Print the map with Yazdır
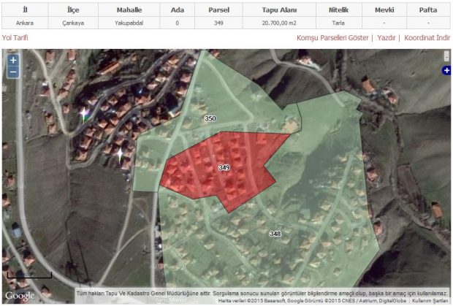This screenshot has width=453, height=306. point(386,37)
